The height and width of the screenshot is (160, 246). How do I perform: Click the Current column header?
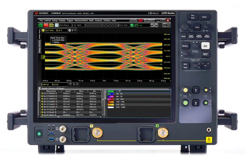68,91
